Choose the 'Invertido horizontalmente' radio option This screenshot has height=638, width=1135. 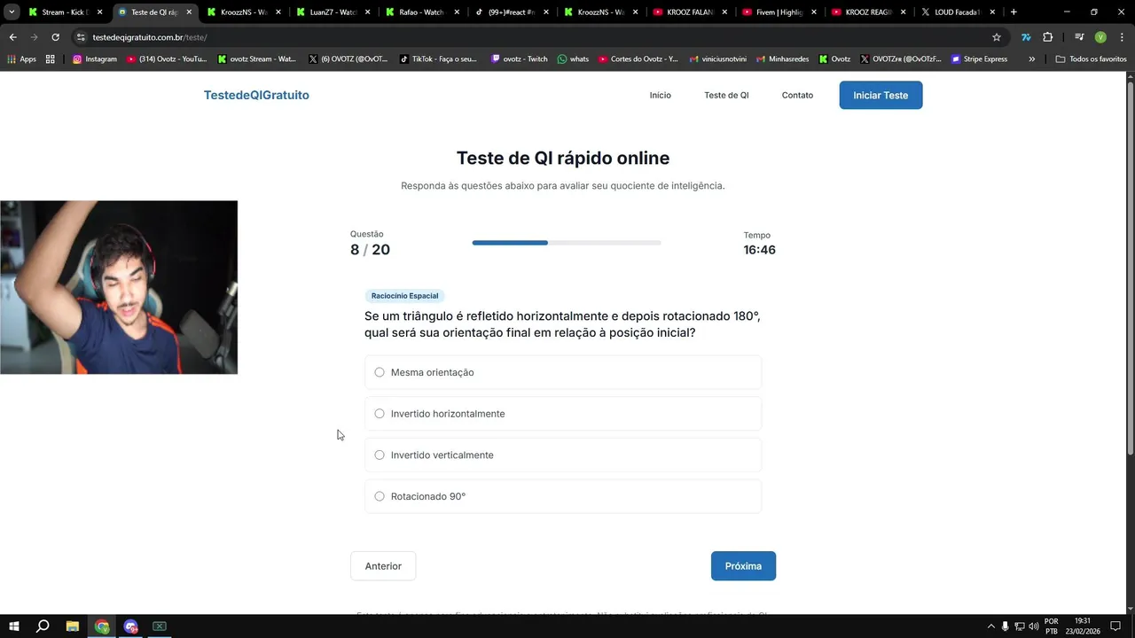click(x=563, y=414)
